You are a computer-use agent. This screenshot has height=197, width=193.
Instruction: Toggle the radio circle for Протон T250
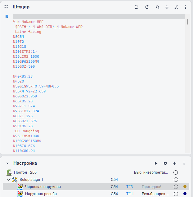(176, 172)
